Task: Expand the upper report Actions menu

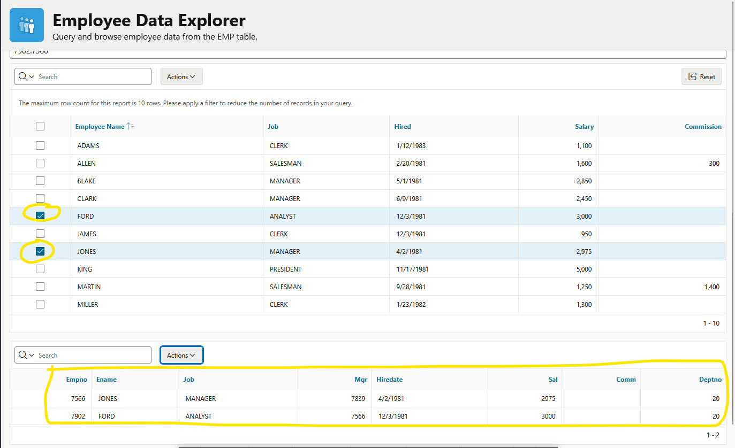Action: (x=181, y=76)
